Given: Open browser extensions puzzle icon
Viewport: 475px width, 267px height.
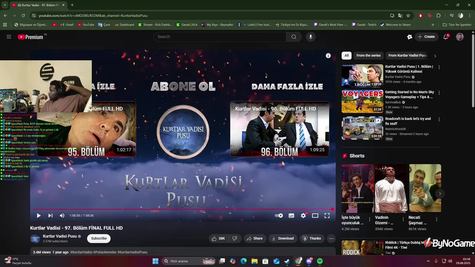Looking at the screenshot, I should pos(439,16).
